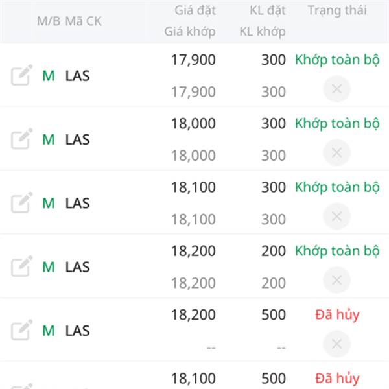Cancel the matched 18,100 LAS order
389x389 pixels.
pyautogui.click(x=336, y=217)
